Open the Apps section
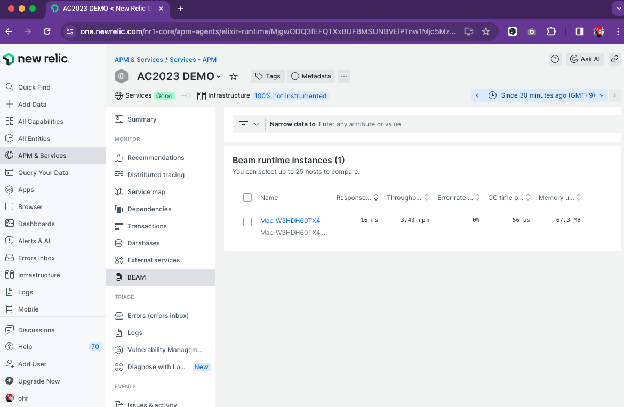 coord(20,190)
